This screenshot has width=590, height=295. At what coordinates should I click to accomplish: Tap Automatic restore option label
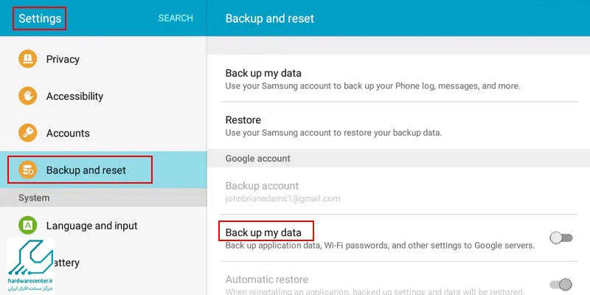coord(267,280)
